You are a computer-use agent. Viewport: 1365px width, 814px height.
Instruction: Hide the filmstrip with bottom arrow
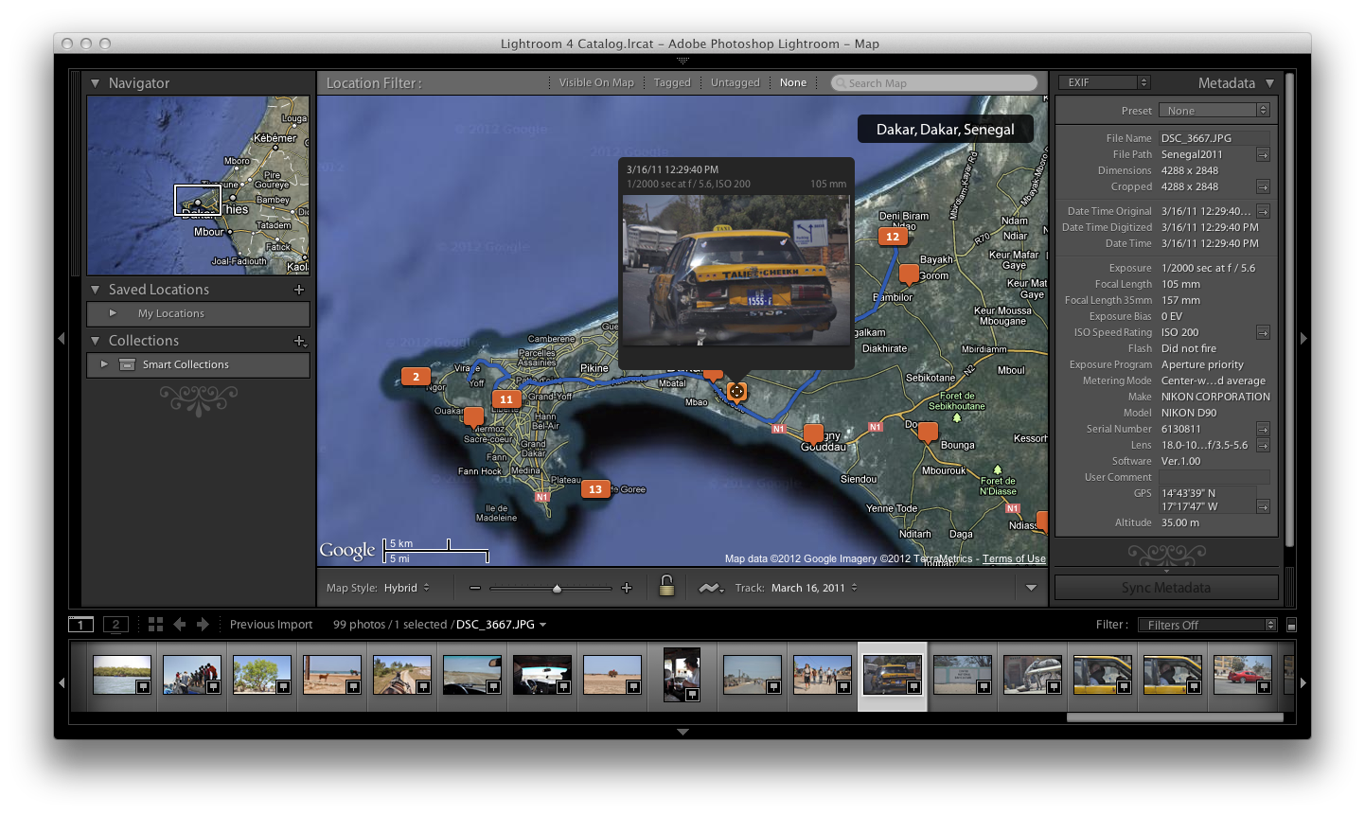(682, 732)
